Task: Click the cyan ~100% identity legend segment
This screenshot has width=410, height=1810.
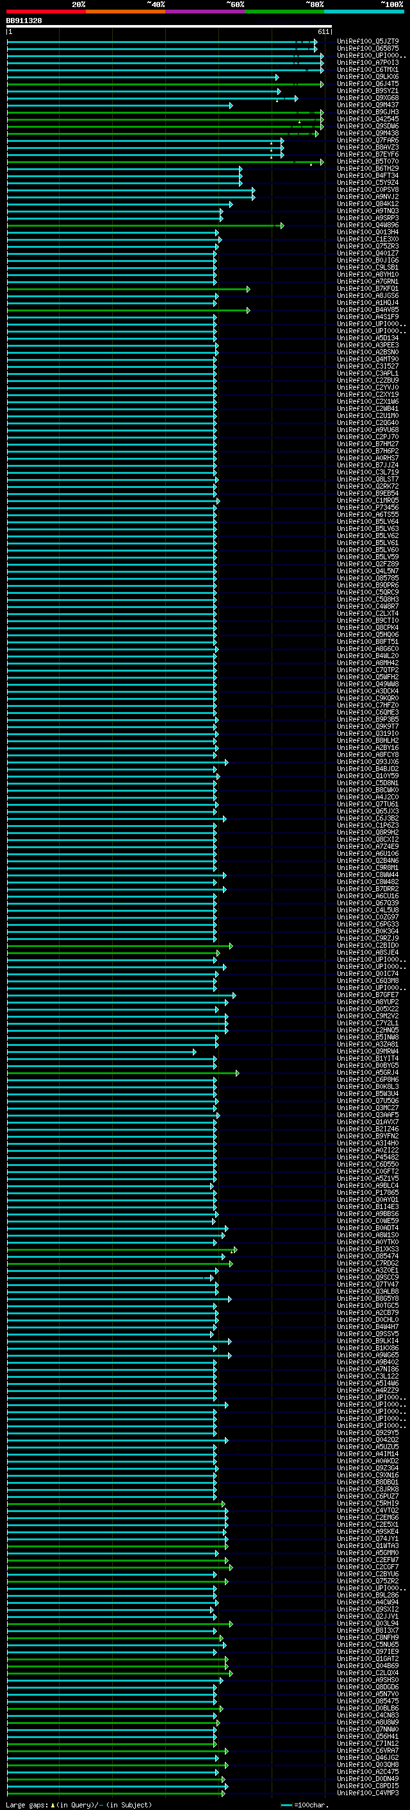Action: coord(364,12)
